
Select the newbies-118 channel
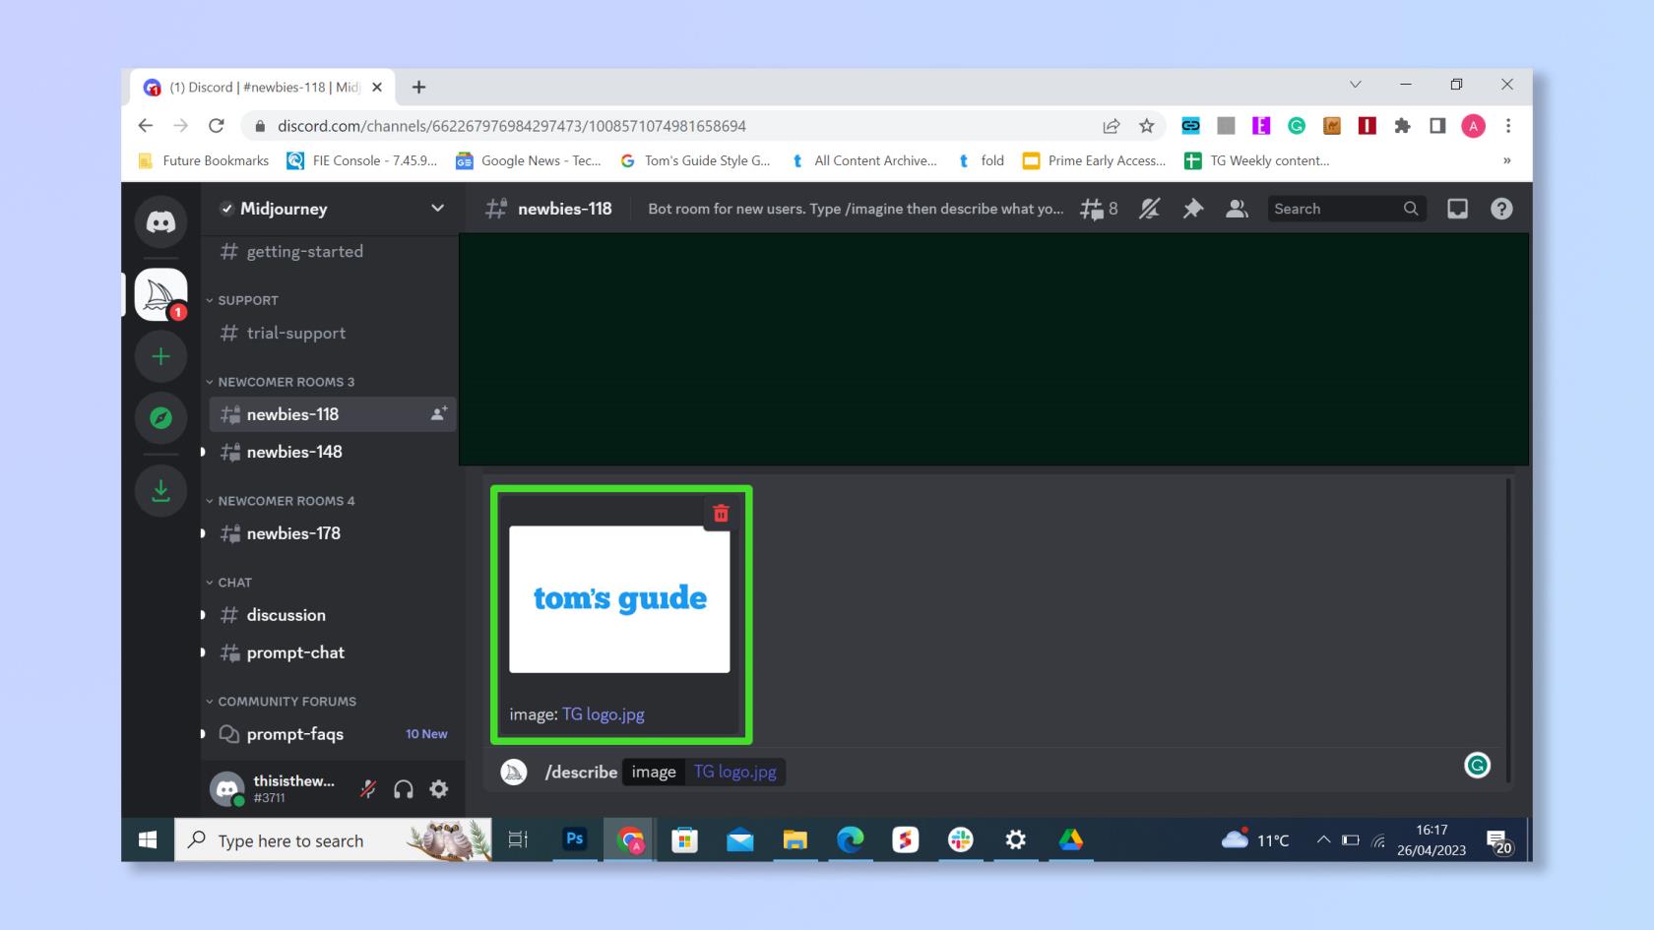coord(332,414)
